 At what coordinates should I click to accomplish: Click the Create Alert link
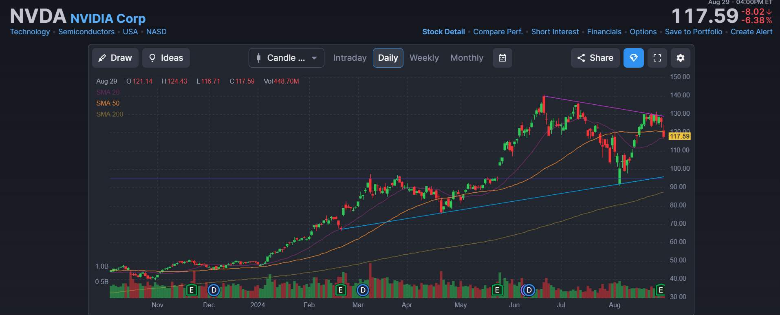coord(751,32)
